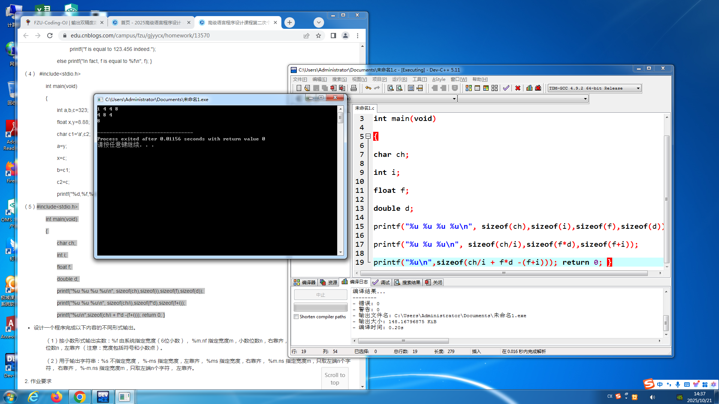Open Chrome profile avatar menu
Viewport: 719px width, 404px height.
click(x=345, y=36)
